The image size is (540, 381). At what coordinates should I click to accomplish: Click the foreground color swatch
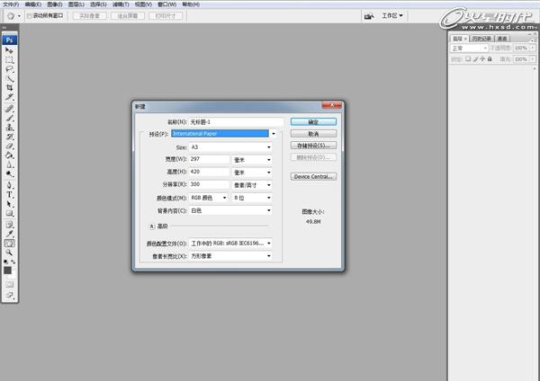7,270
